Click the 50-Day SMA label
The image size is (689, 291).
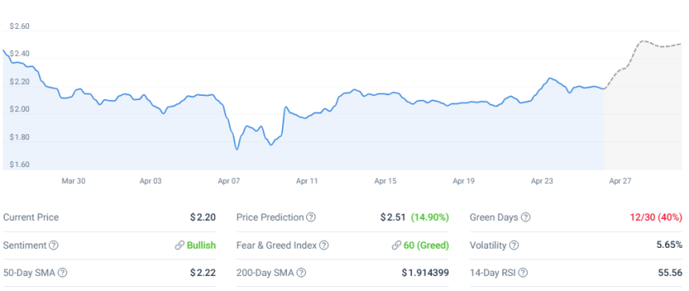(29, 273)
